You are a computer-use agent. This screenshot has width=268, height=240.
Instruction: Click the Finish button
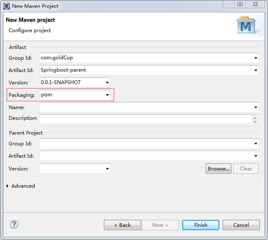[201, 225]
